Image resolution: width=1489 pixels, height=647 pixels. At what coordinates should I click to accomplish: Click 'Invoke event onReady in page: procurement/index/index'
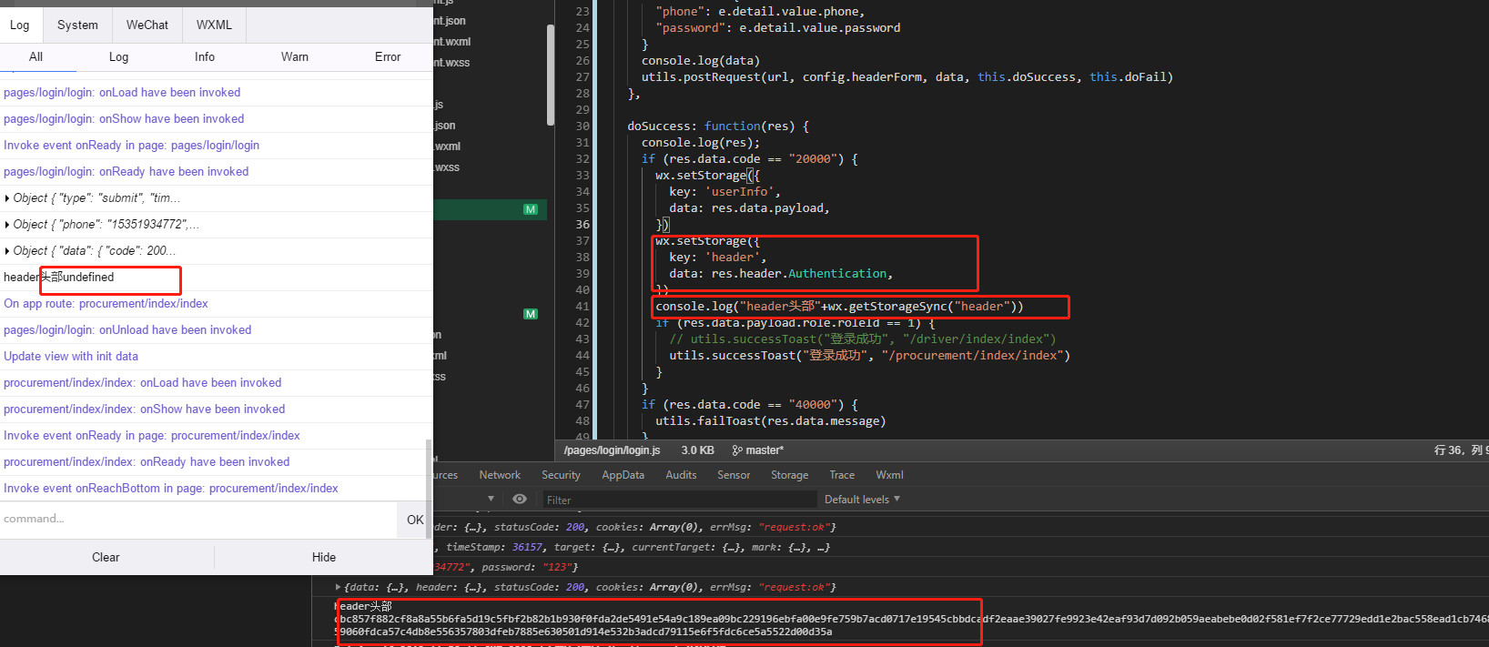pos(216,435)
